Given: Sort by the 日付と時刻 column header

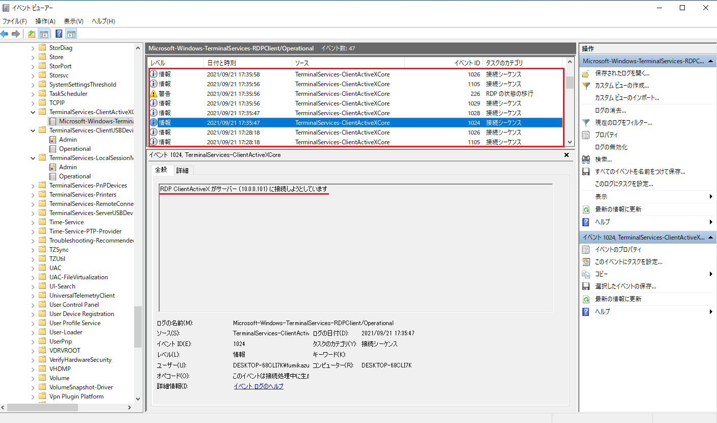Looking at the screenshot, I should (247, 63).
